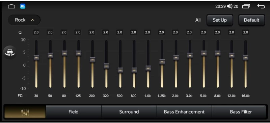Image resolution: width=270 pixels, height=123 pixels.
Task: Select the Q value above the 1.0k band
Action: (x=147, y=32)
